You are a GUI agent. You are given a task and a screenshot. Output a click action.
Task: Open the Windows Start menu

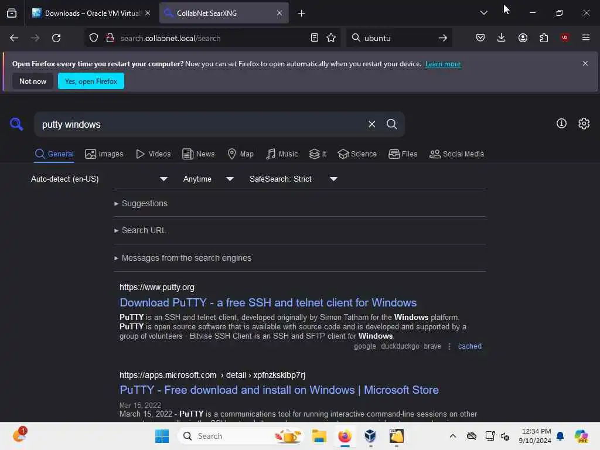click(x=162, y=436)
